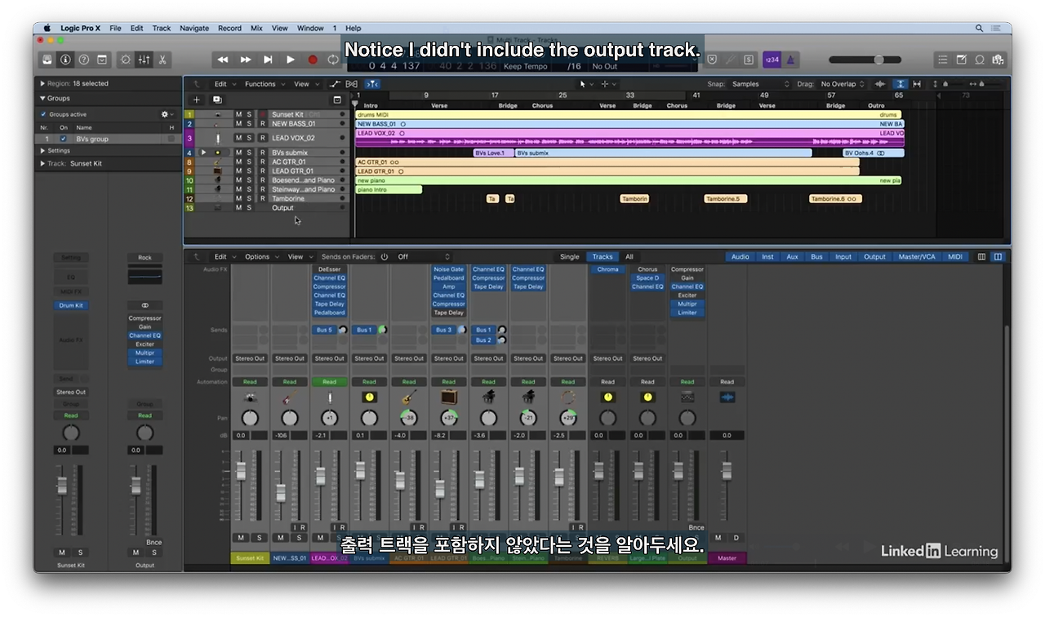
Task: Toggle Cycle mode button
Action: click(x=332, y=60)
